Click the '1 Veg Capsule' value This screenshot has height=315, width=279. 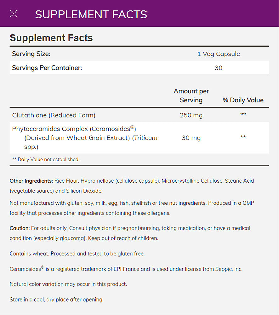click(x=219, y=54)
